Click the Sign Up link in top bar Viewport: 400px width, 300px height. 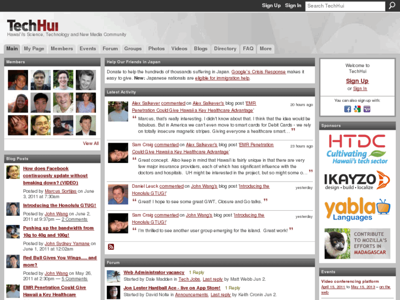[271, 6]
